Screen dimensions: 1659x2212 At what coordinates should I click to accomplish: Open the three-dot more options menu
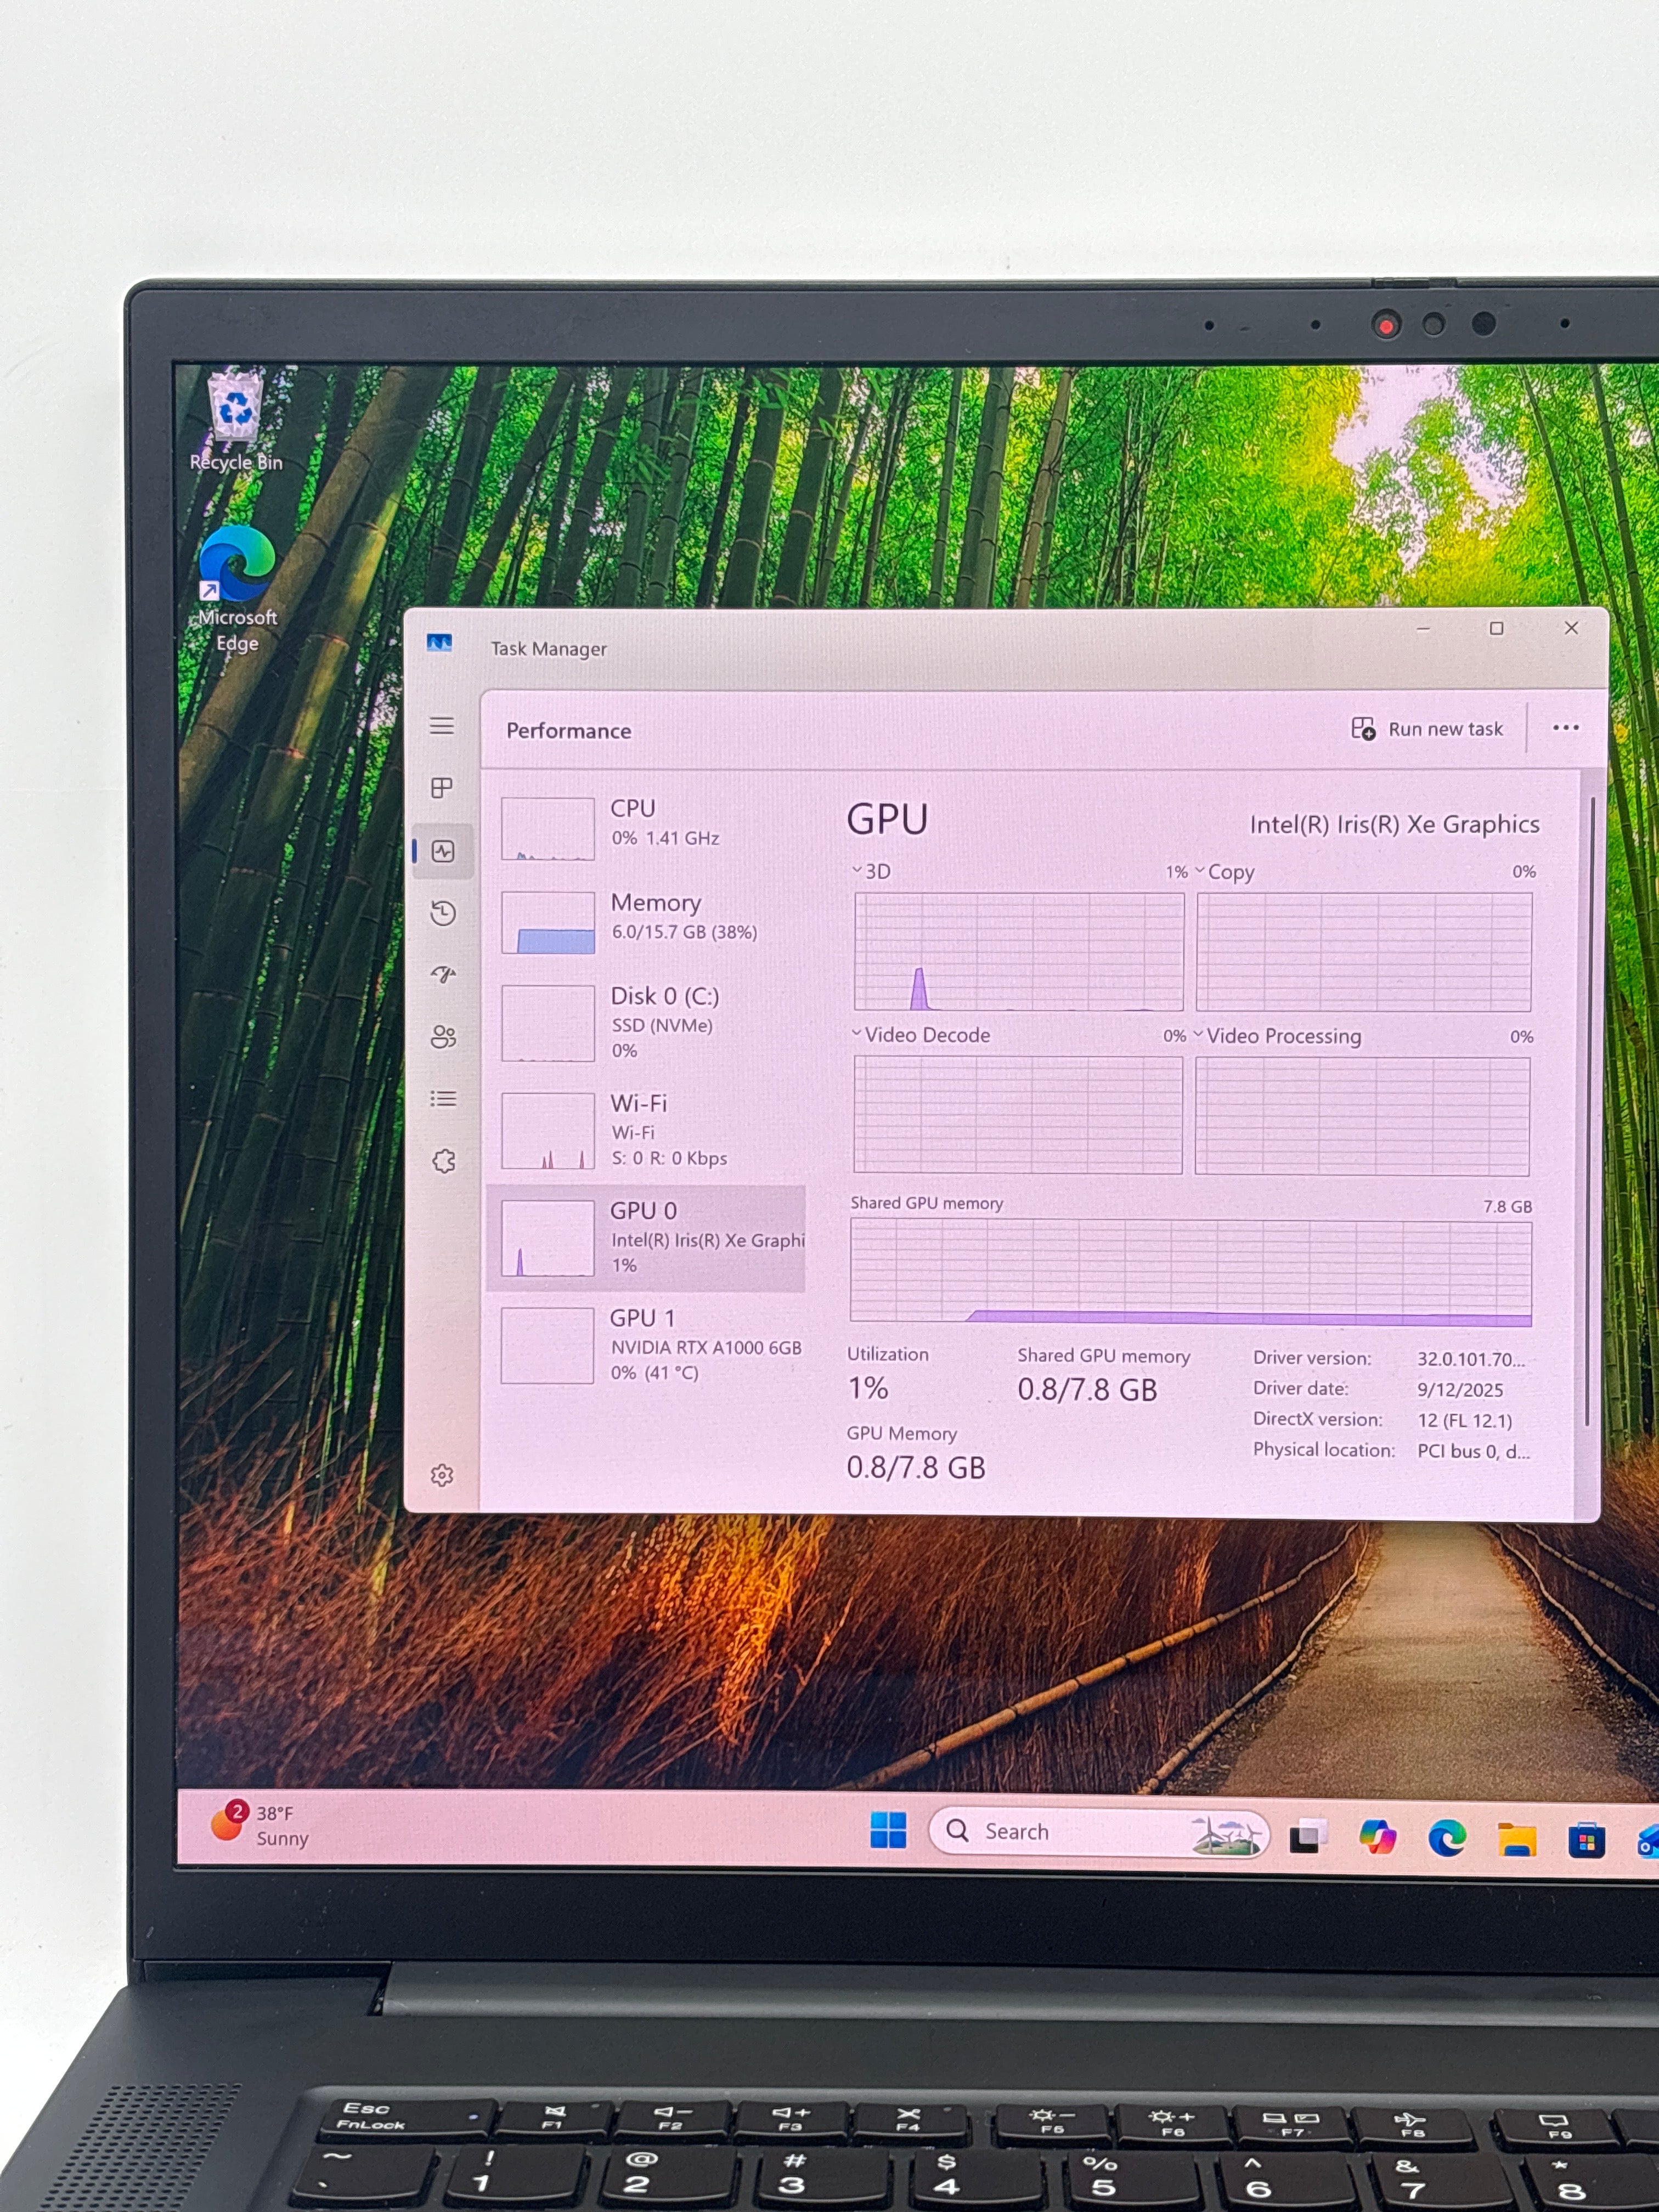click(1565, 728)
